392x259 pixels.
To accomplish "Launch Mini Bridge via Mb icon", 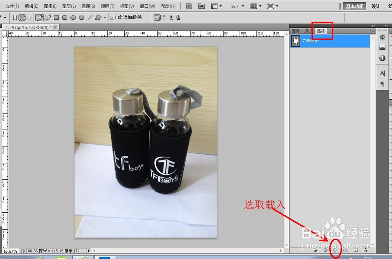I will (201, 6).
